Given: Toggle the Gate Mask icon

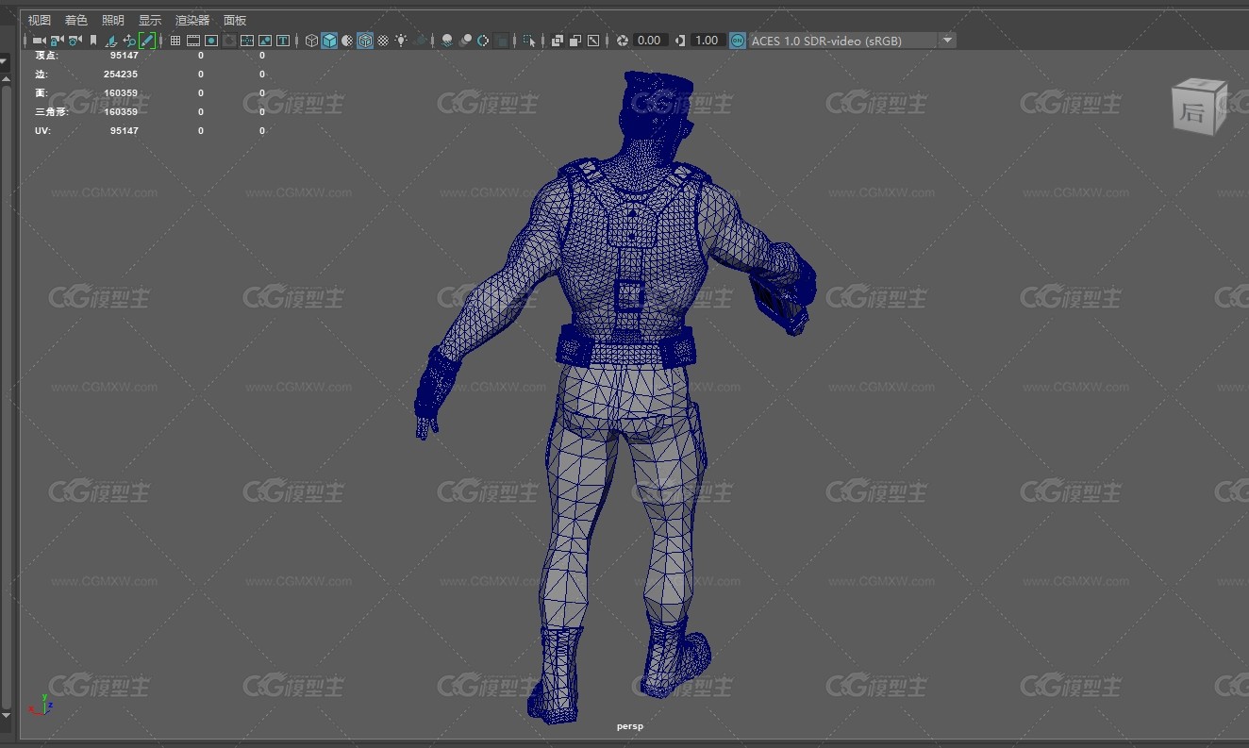Looking at the screenshot, I should (x=230, y=41).
